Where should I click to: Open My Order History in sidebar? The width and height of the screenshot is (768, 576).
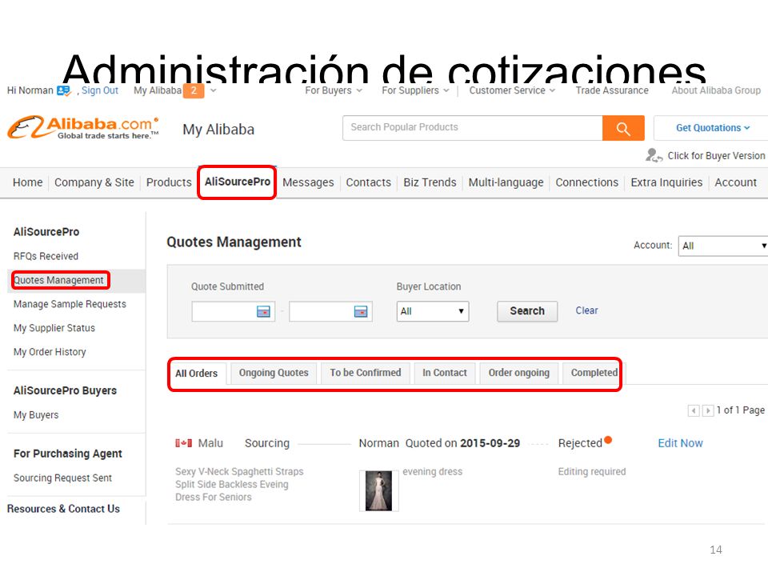[50, 352]
